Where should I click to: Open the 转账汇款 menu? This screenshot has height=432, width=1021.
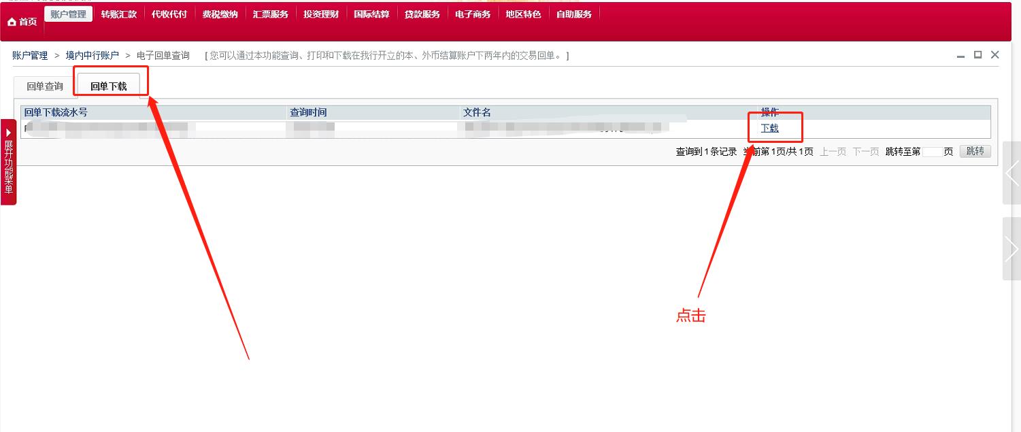point(119,13)
